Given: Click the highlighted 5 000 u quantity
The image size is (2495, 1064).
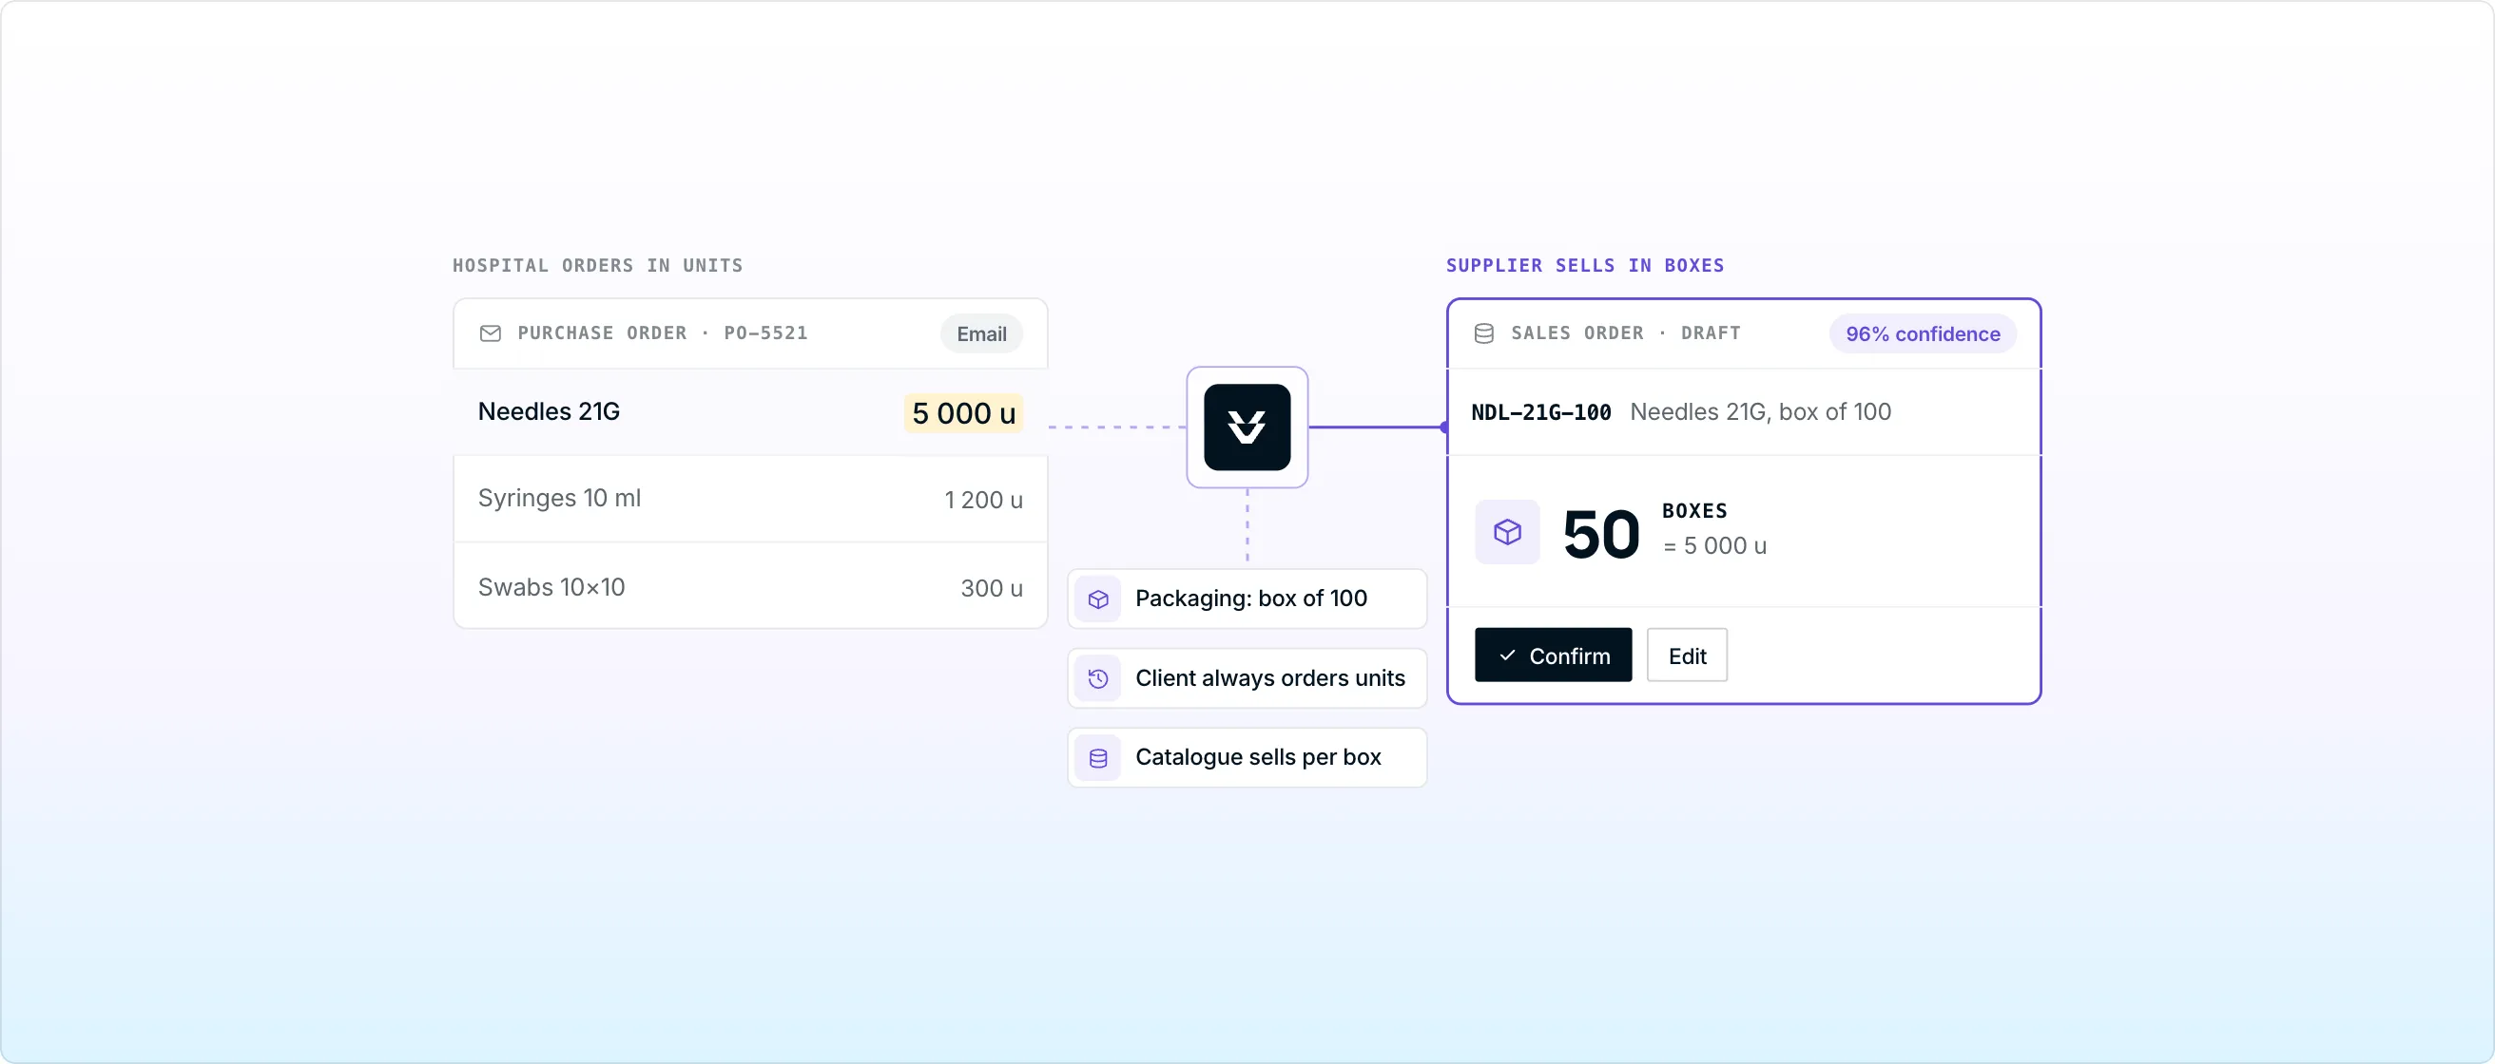Looking at the screenshot, I should click(x=964, y=413).
